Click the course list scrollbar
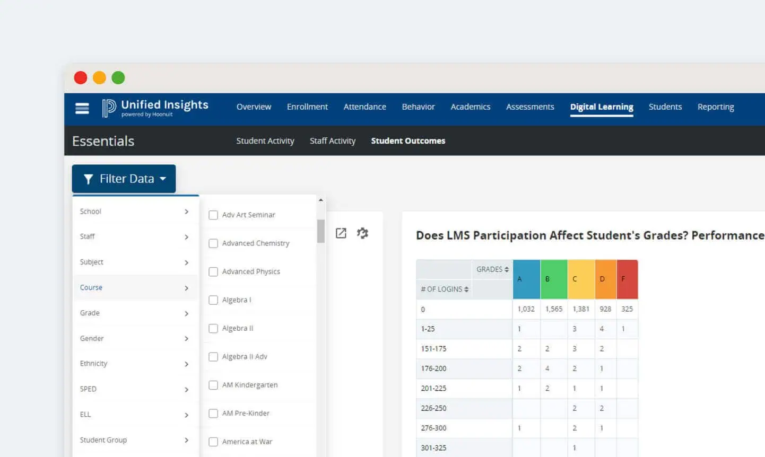The height and width of the screenshot is (457, 765). 320,232
